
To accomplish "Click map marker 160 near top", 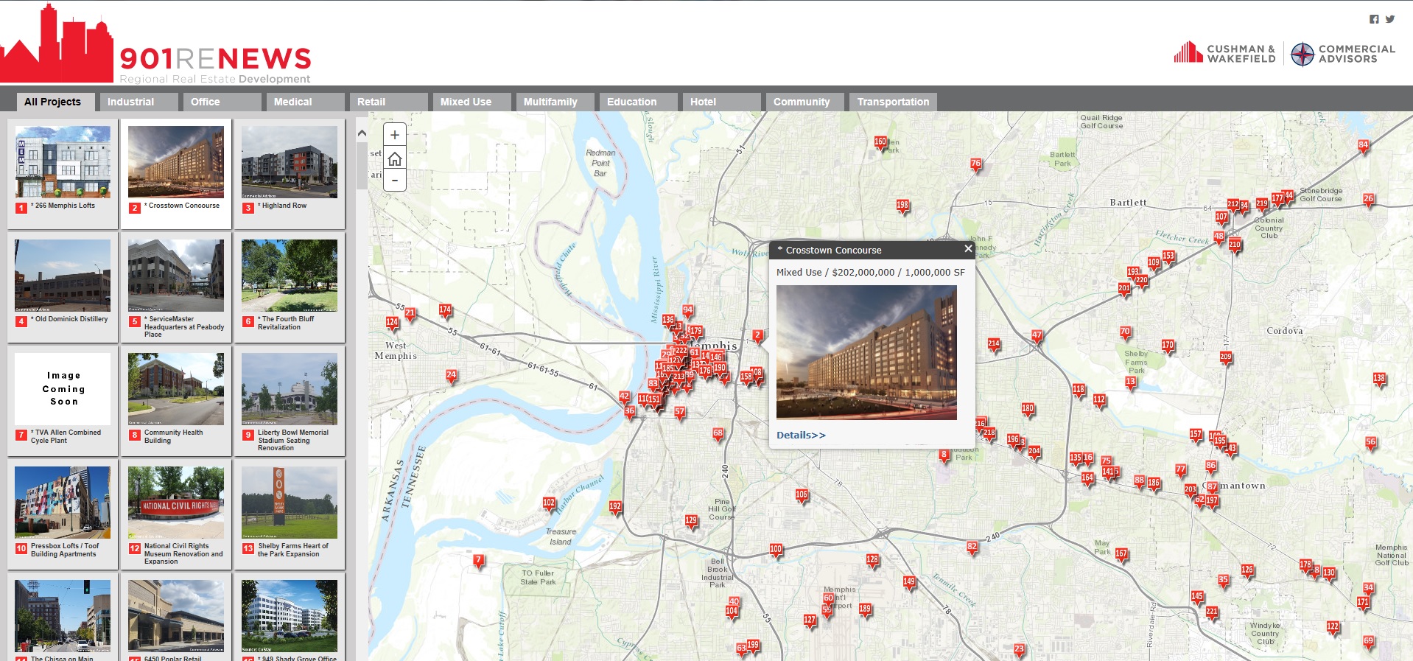I will (880, 142).
